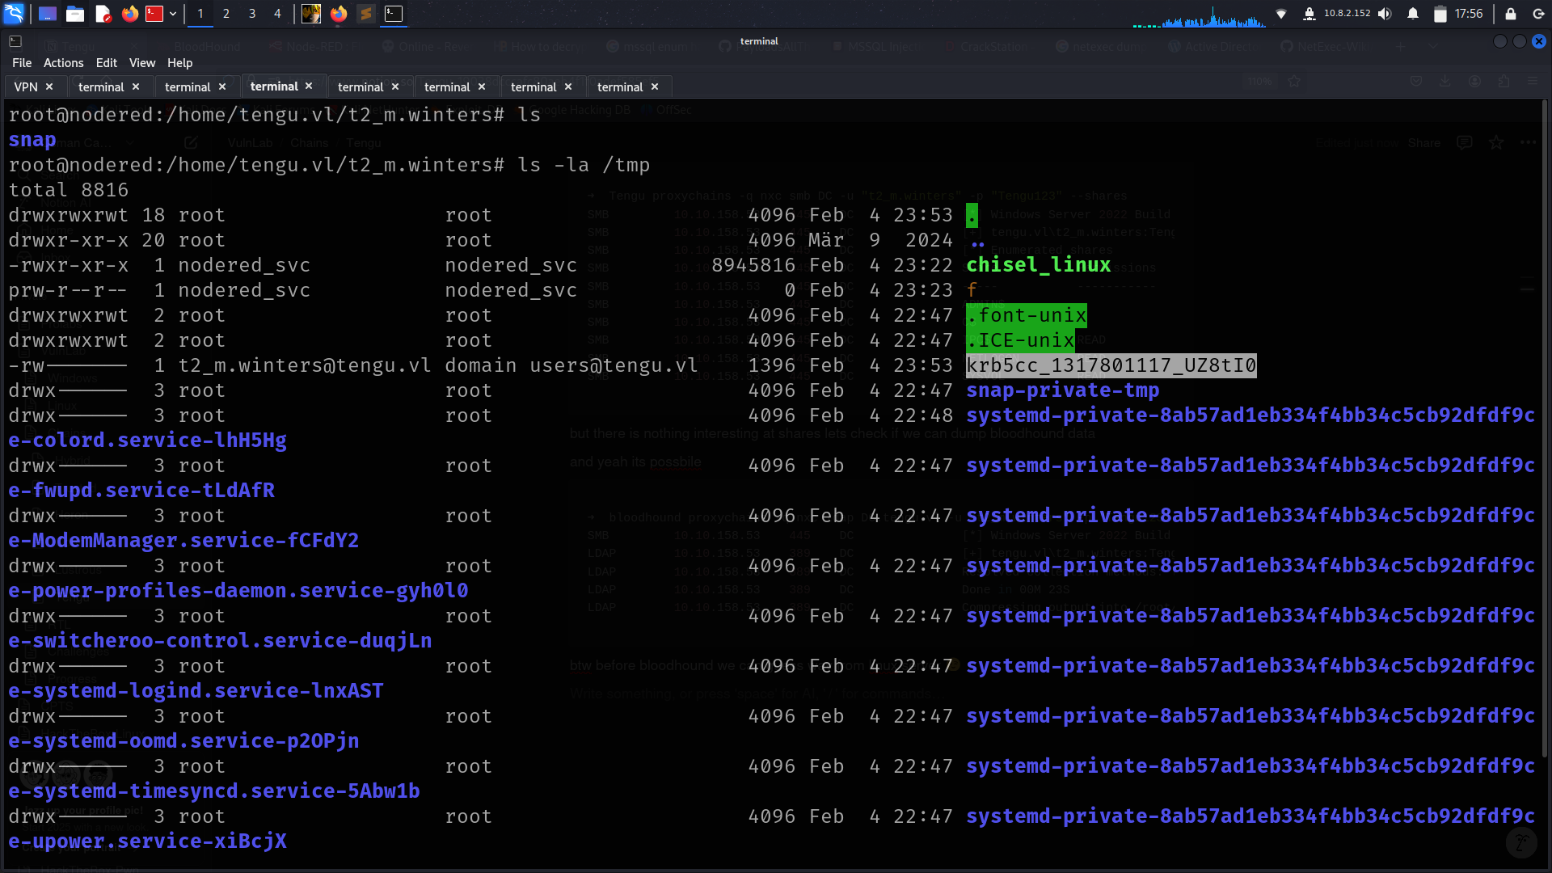Open the Help menu
The width and height of the screenshot is (1552, 873).
[x=179, y=63]
